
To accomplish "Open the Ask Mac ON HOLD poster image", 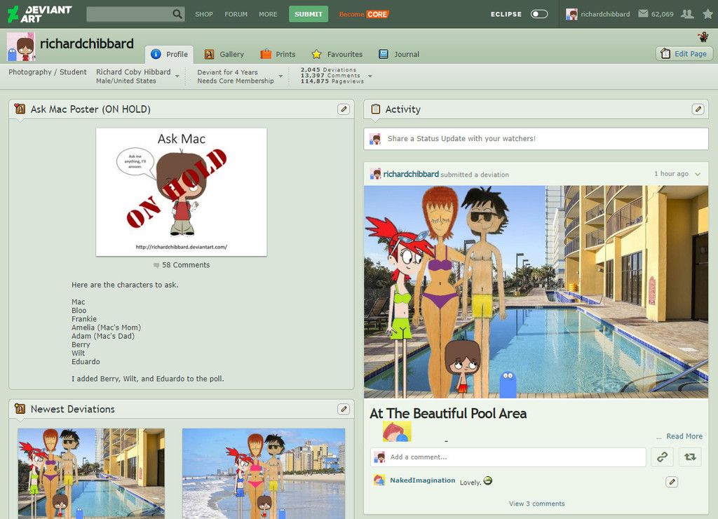I will point(182,192).
